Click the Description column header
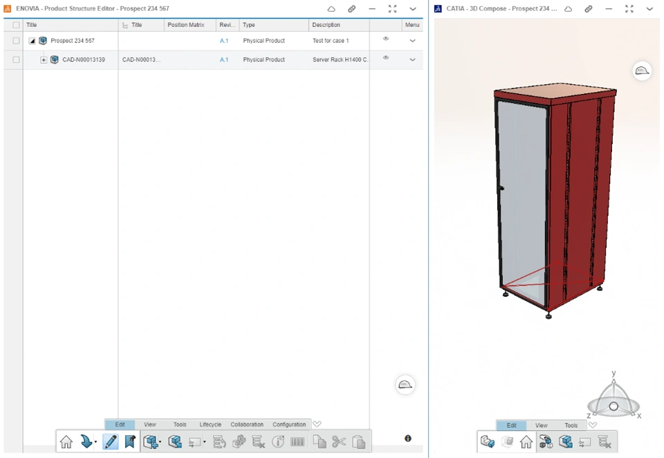Viewport: 664px width, 458px height. [339, 25]
